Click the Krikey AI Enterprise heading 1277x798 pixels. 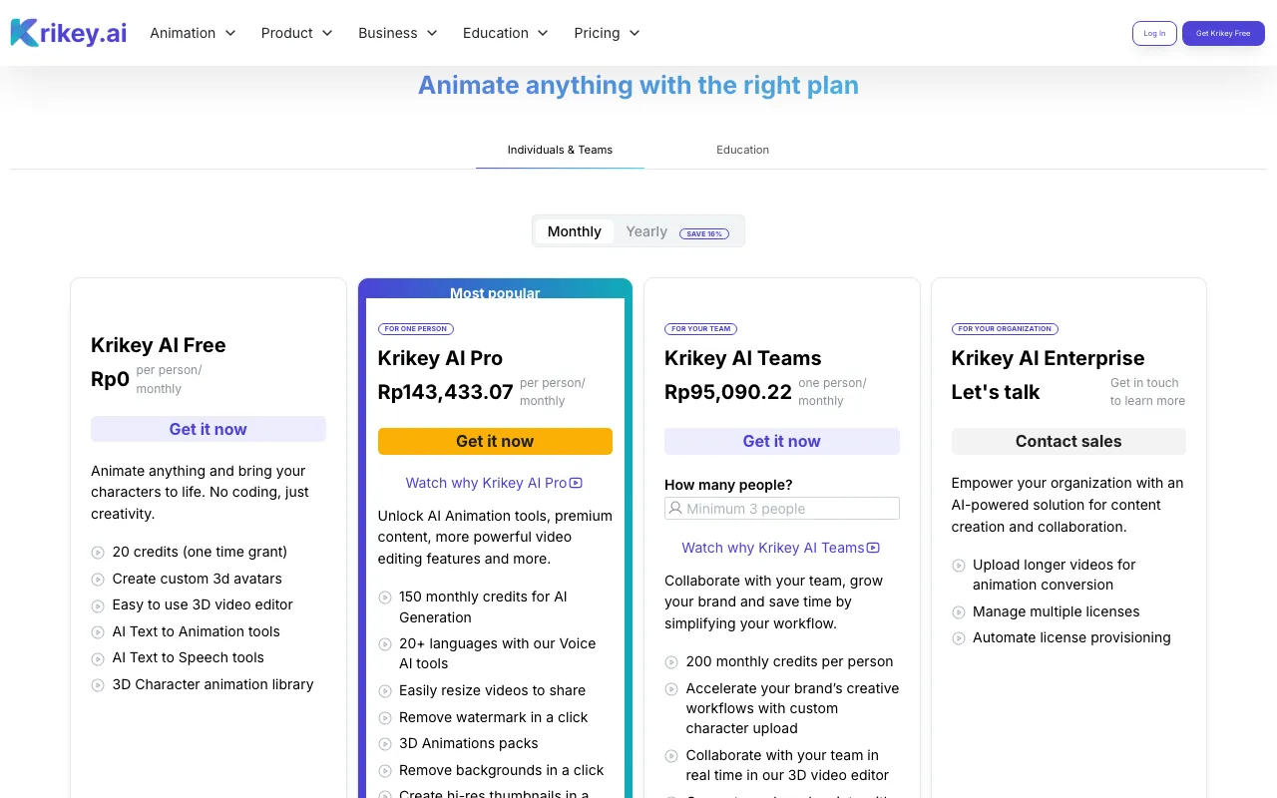point(1048,358)
